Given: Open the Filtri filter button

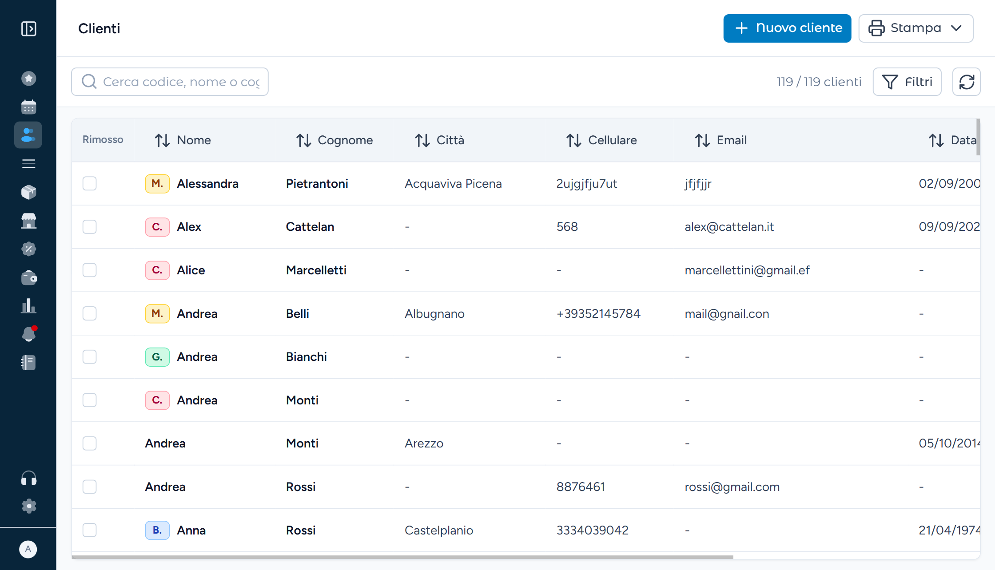Looking at the screenshot, I should click(x=907, y=82).
